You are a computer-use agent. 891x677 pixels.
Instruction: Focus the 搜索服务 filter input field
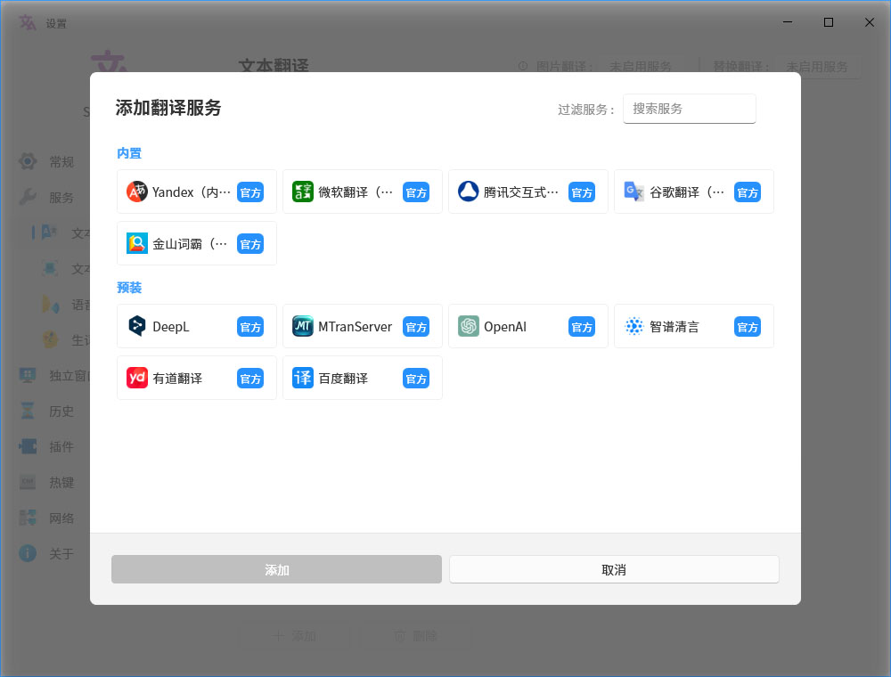pos(690,109)
